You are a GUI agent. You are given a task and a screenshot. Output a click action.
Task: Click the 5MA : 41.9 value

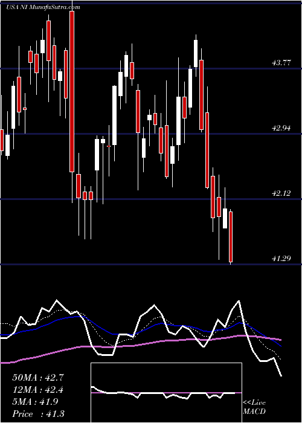click(34, 402)
